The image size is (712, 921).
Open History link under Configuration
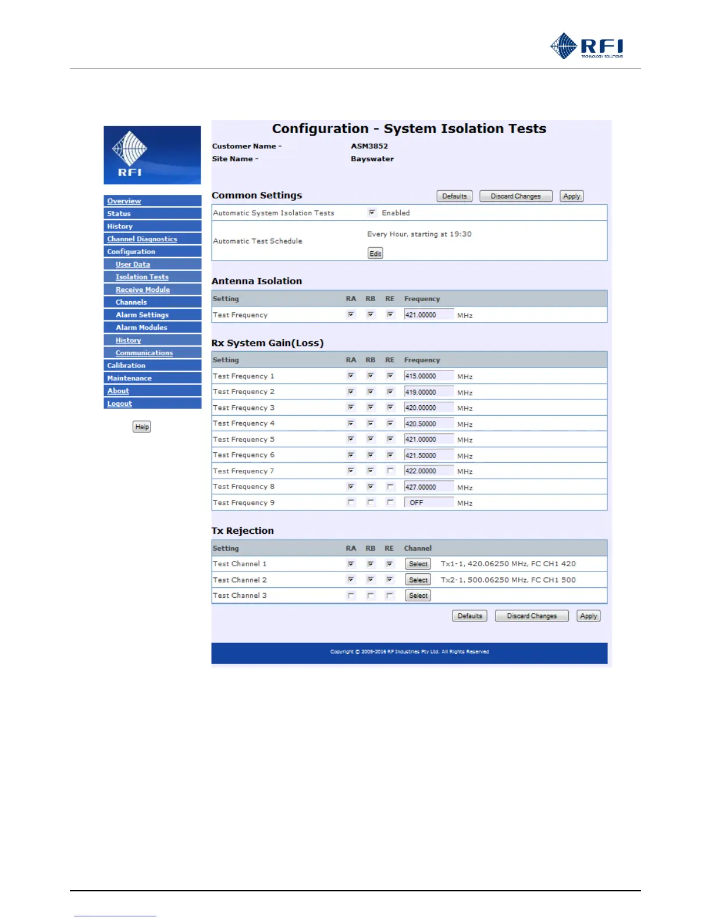click(128, 340)
